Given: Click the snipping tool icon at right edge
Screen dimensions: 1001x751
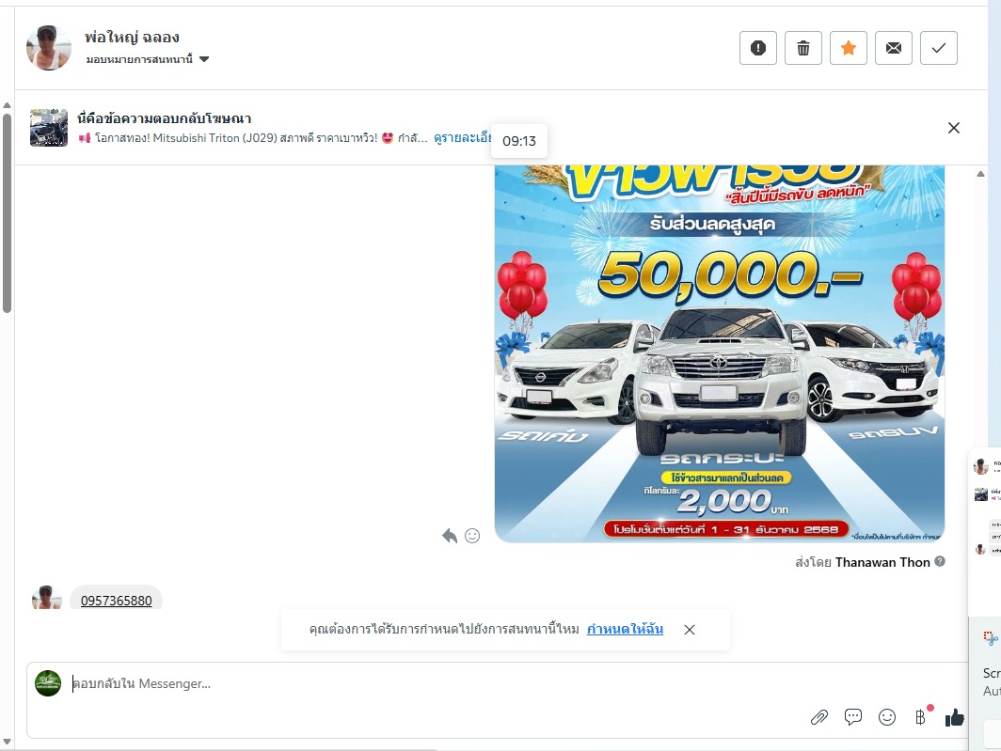Looking at the screenshot, I should pyautogui.click(x=991, y=637).
